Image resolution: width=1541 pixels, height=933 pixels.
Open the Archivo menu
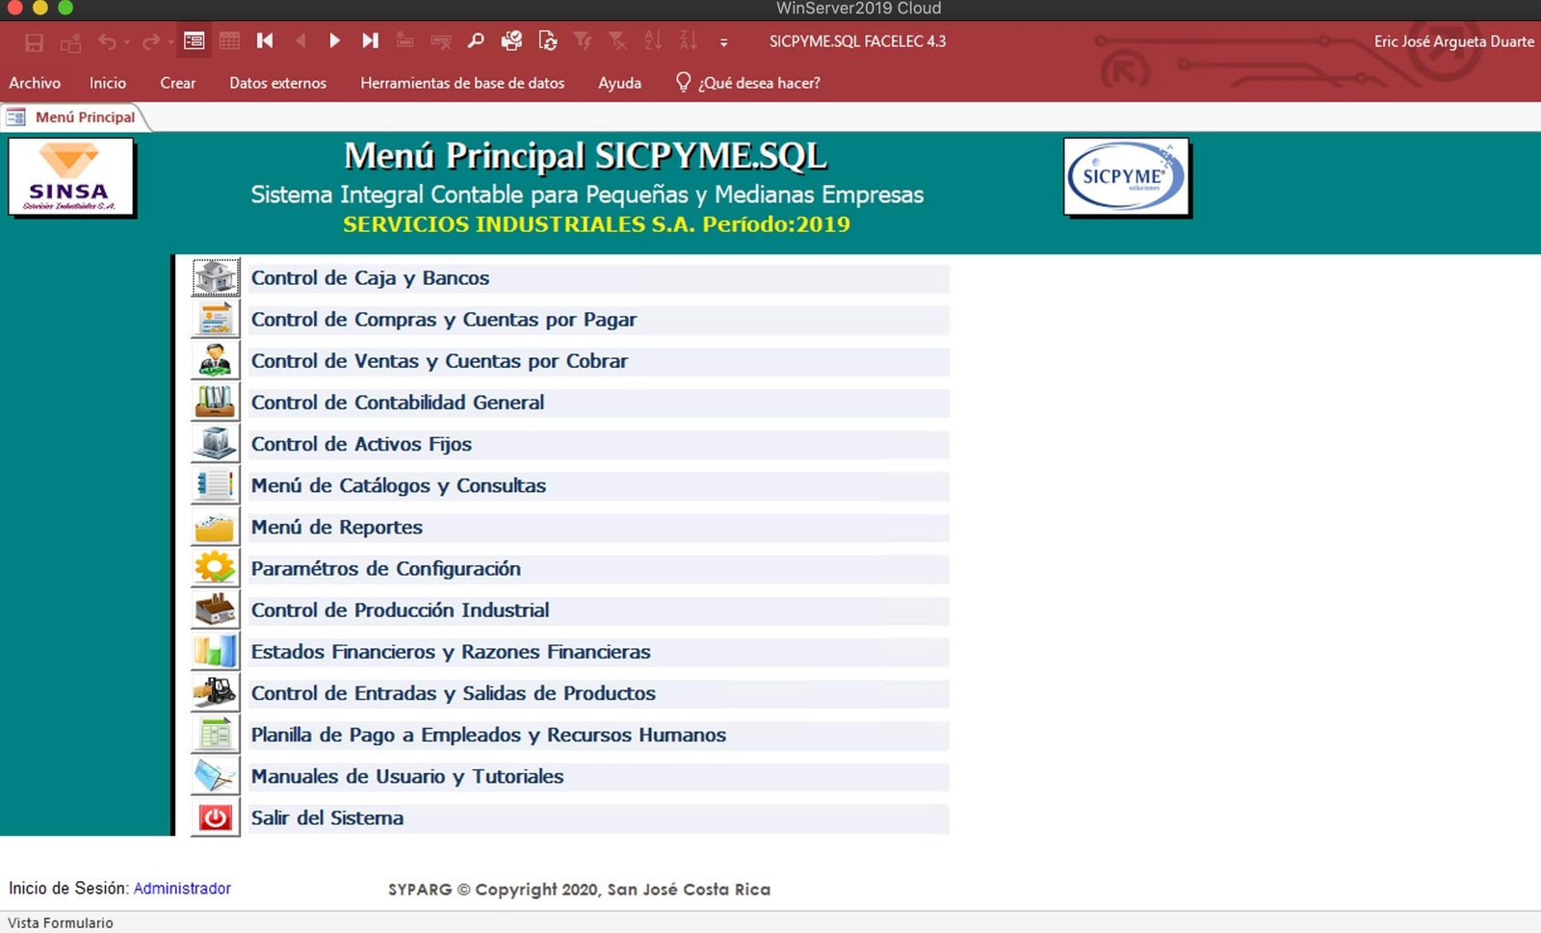(x=35, y=83)
